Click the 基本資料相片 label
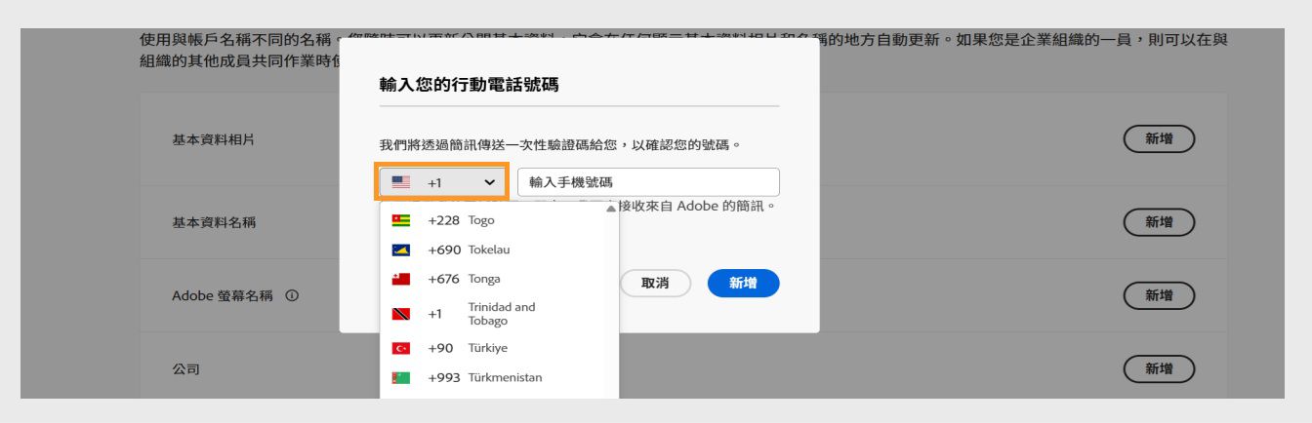1312x423 pixels. coord(214,139)
